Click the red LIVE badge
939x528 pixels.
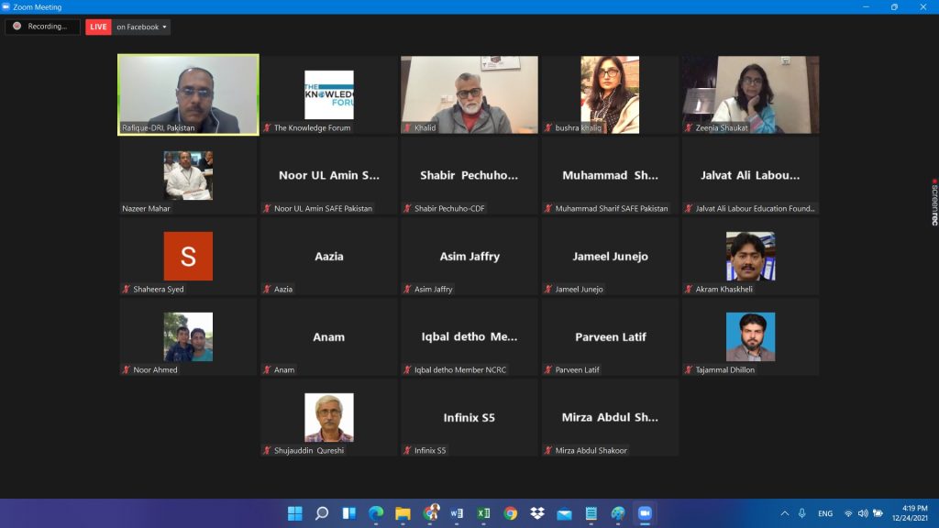click(x=98, y=27)
